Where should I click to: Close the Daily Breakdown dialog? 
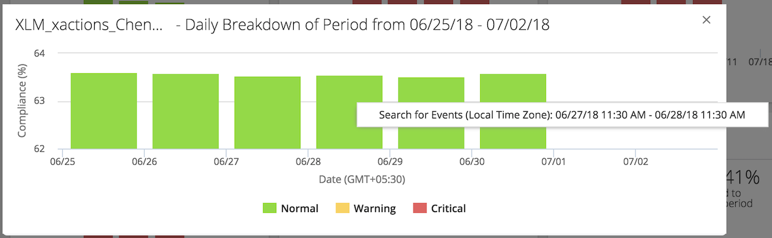706,20
